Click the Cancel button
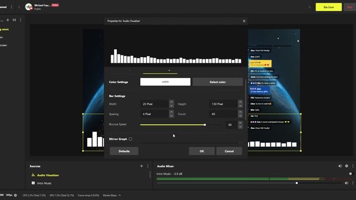Viewport: 356px width, 200px height. pos(229,151)
